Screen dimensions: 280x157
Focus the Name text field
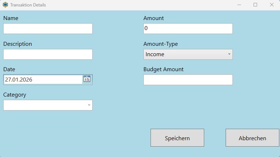[x=48, y=29]
